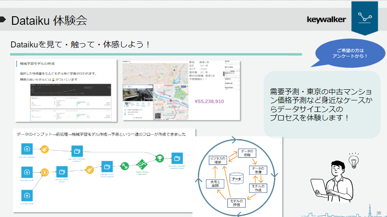The image size is (387, 217).
Task: Click the web_new_customers upload dataset icon
Action: [x=27, y=149]
